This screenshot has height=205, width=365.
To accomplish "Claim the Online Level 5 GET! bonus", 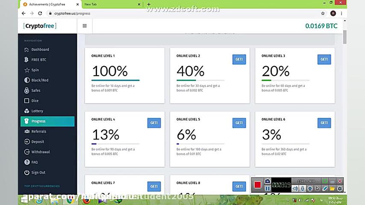I will (x=239, y=123).
